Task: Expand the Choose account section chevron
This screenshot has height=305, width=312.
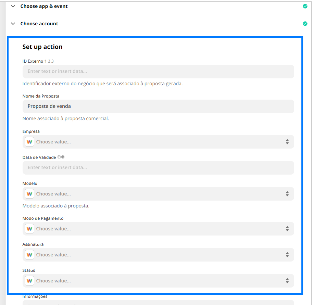Action: pos(13,24)
